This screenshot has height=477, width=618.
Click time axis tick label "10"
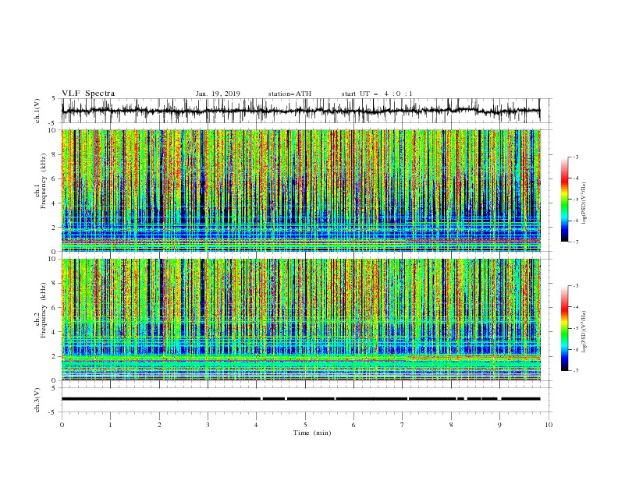pos(549,425)
